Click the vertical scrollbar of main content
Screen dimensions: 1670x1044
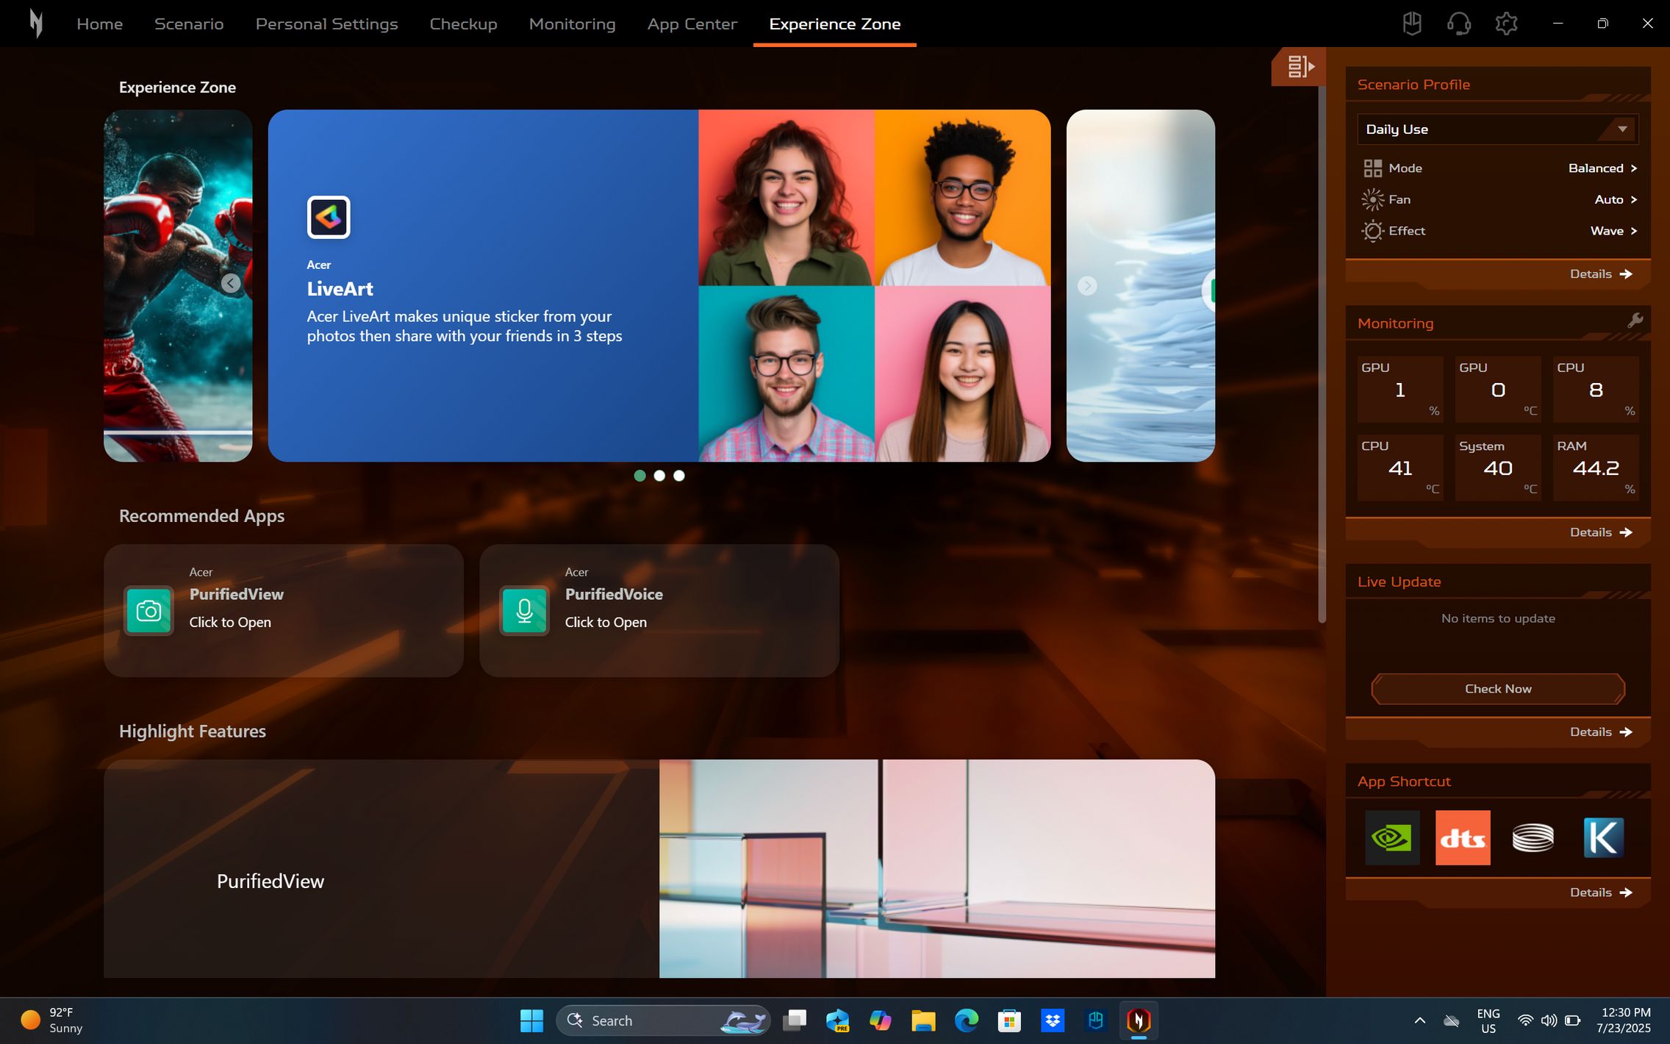point(1322,353)
